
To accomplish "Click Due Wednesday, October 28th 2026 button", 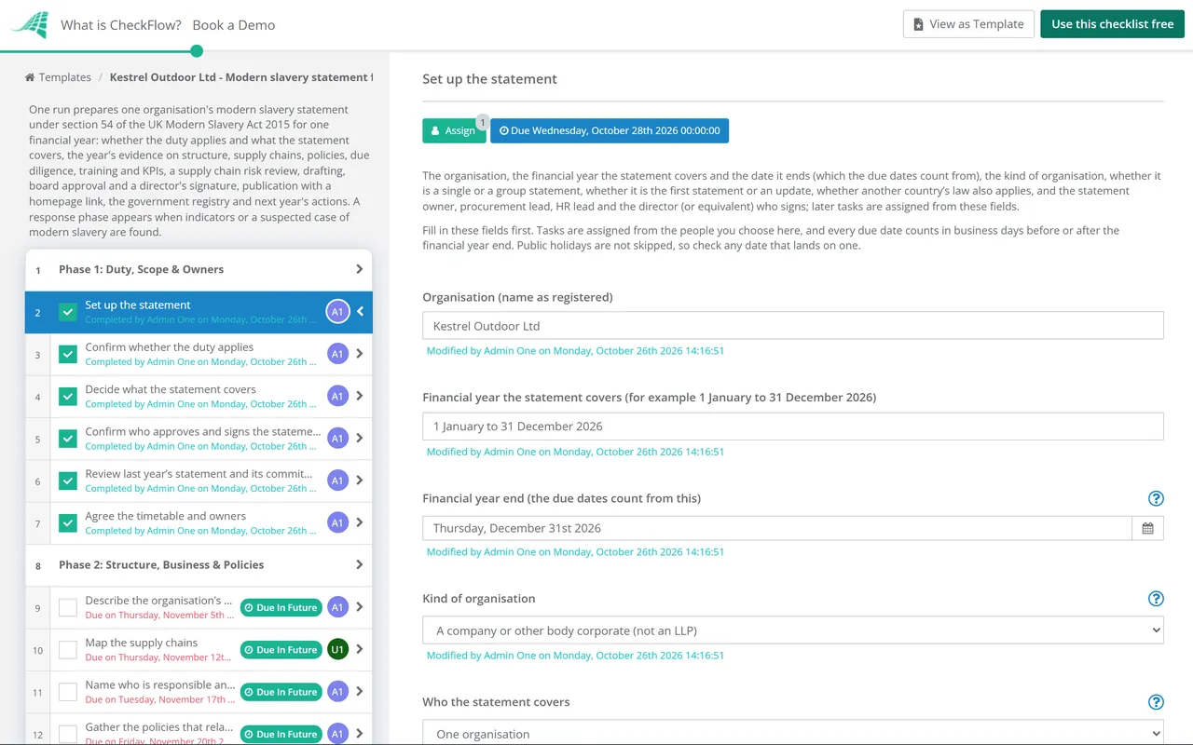I will (610, 130).
